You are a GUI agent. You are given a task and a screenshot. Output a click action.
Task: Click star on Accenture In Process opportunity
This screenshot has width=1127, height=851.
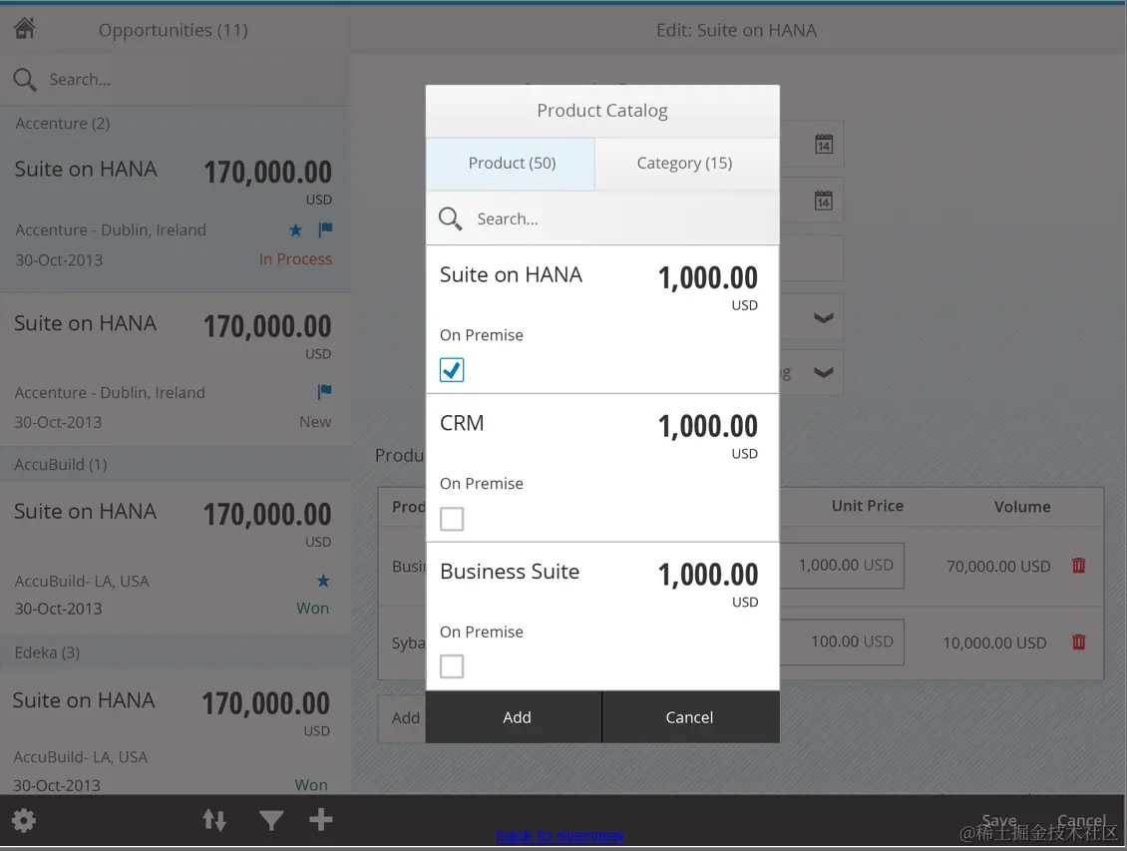[295, 230]
